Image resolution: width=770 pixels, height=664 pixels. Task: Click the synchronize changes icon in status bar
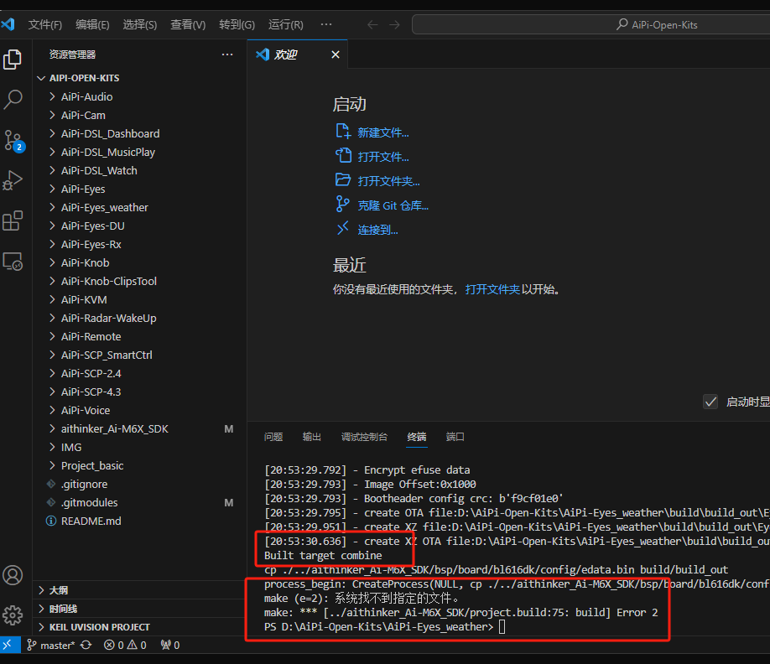pyautogui.click(x=86, y=645)
